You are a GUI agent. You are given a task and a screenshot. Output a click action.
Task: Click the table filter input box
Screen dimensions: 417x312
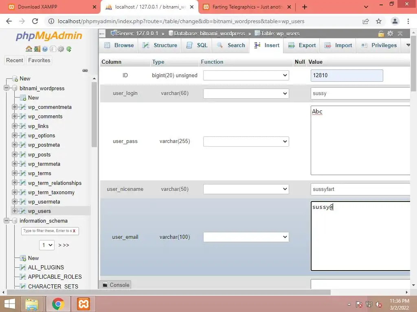(x=47, y=231)
